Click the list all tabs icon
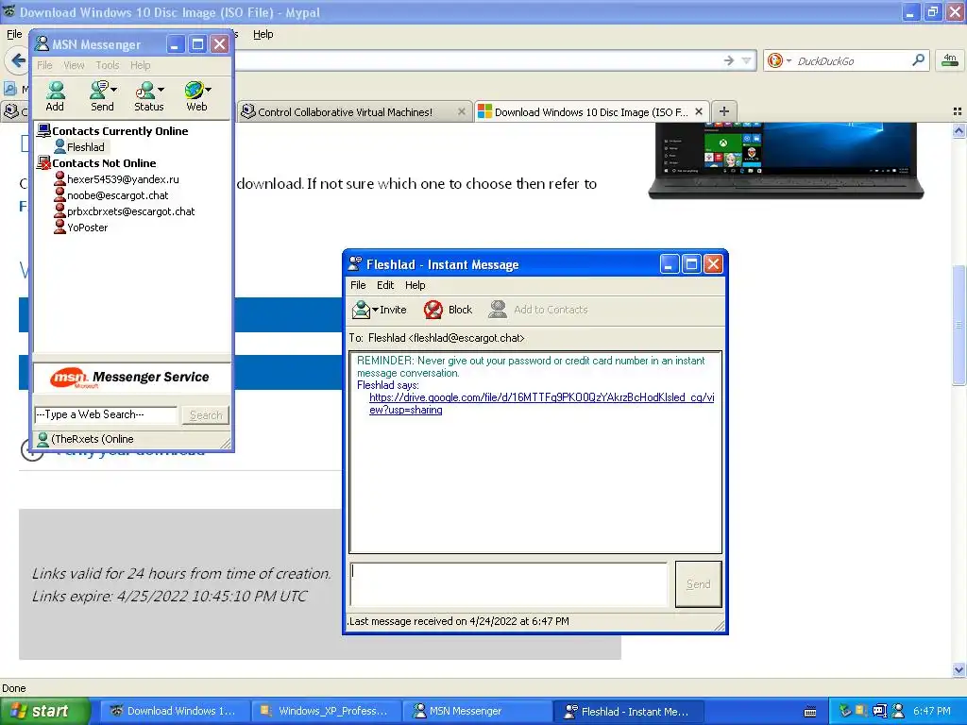Screen dimensions: 967x725 click(958, 111)
